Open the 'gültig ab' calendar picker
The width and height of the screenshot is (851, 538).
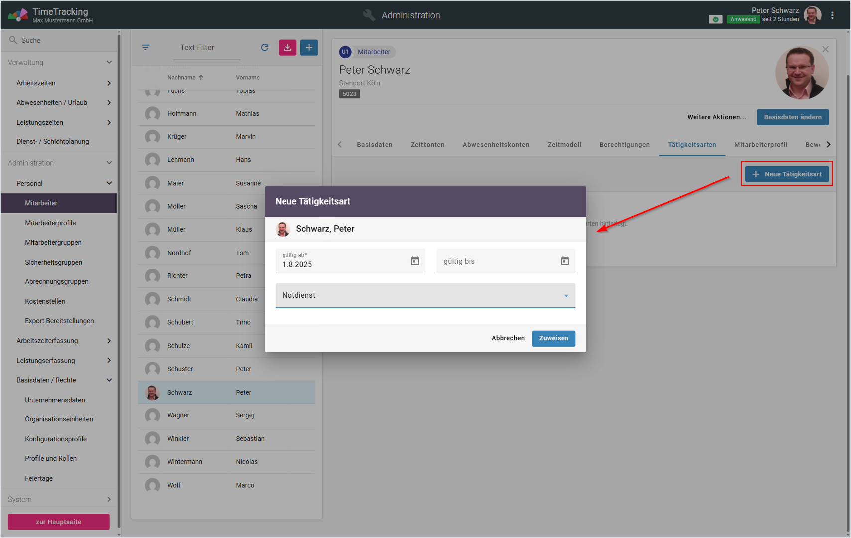pyautogui.click(x=414, y=261)
